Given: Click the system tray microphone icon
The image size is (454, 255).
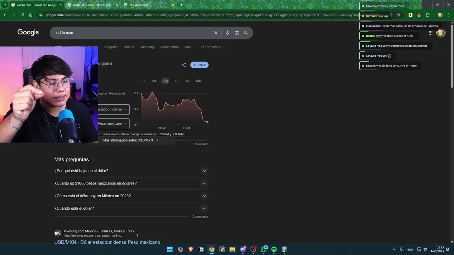Looking at the screenshot, I should (x=401, y=249).
